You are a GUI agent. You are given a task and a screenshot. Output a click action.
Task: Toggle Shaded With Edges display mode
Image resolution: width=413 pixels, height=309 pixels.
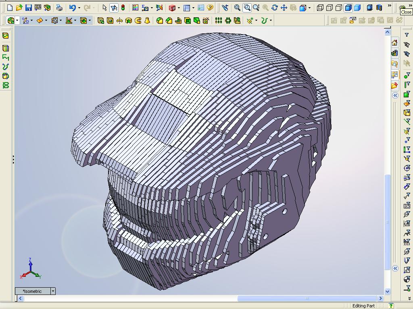[348, 8]
